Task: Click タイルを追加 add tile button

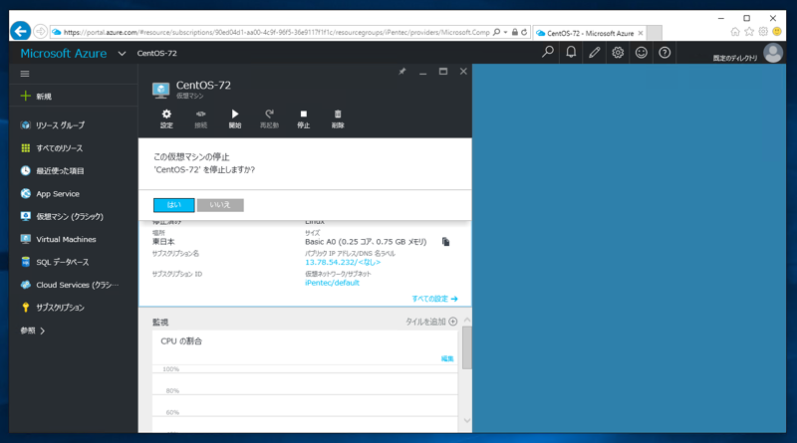Action: click(431, 322)
